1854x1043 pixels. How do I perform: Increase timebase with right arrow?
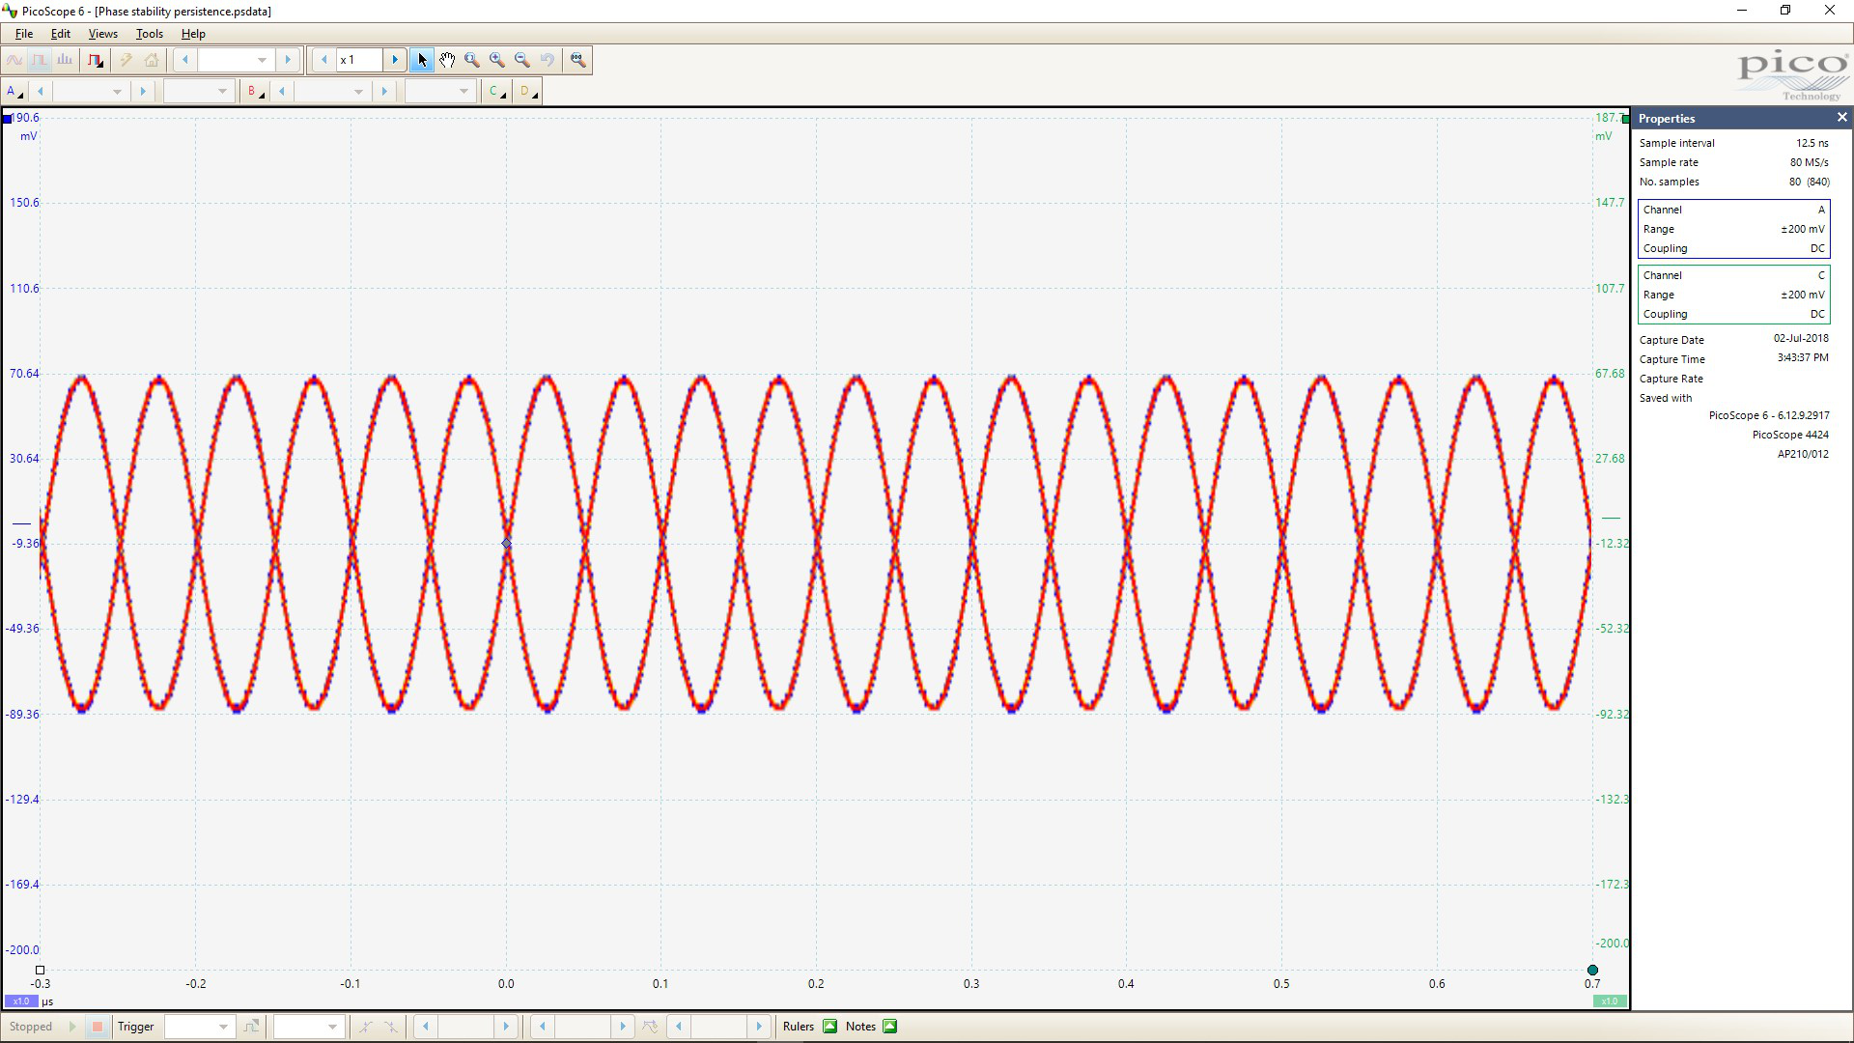pos(288,60)
